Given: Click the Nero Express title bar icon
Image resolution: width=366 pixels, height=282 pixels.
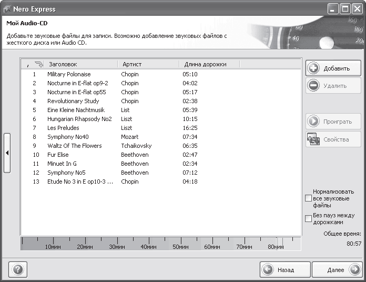Looking at the screenshot, I should [x=8, y=9].
